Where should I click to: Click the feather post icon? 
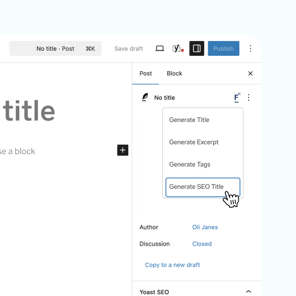[145, 98]
